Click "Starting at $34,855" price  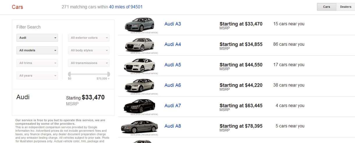tap(241, 44)
